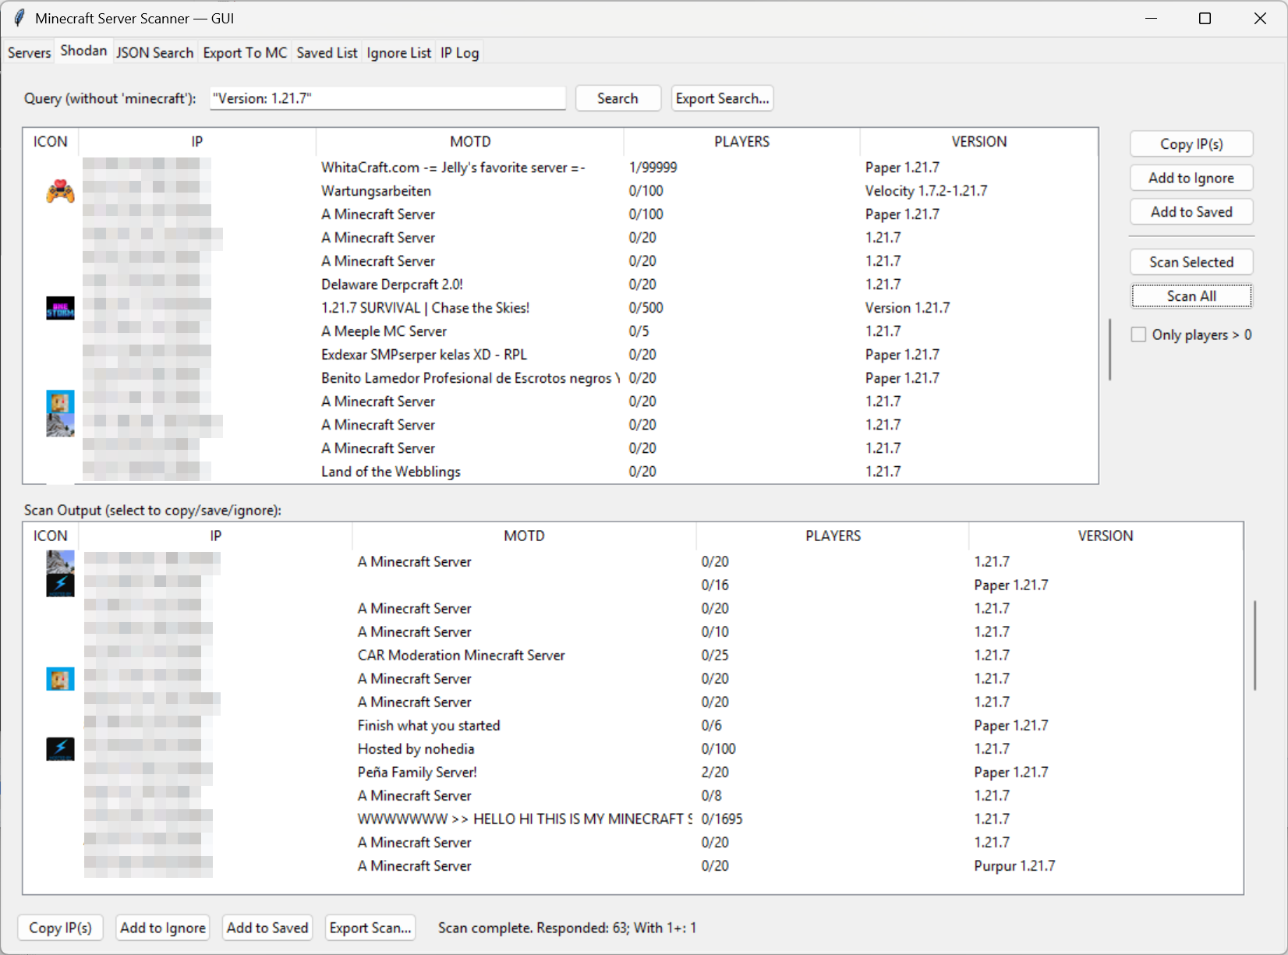
Task: Select the Shodan tab
Action: [83, 51]
